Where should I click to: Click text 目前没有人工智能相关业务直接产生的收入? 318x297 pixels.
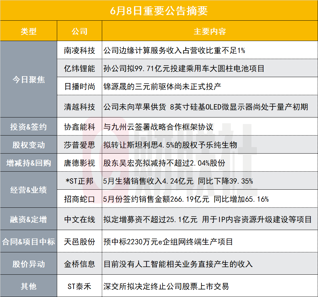[178, 264]
